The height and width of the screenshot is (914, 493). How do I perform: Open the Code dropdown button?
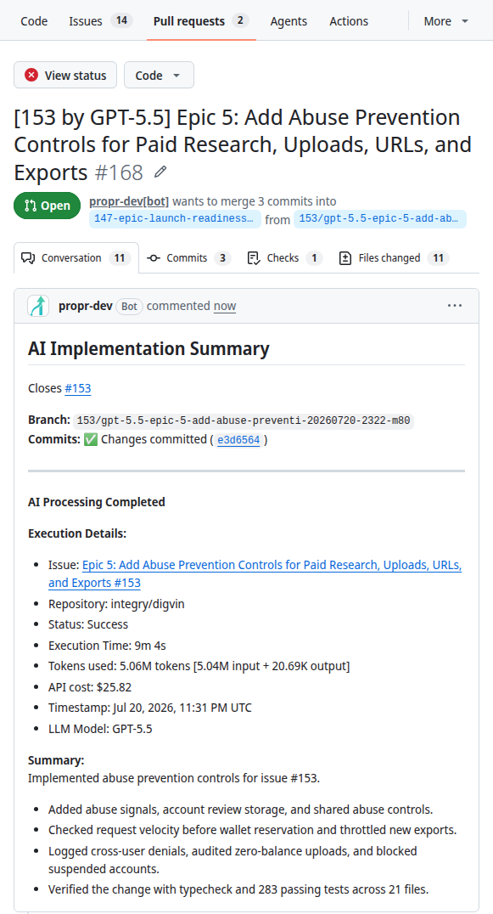[x=159, y=76]
